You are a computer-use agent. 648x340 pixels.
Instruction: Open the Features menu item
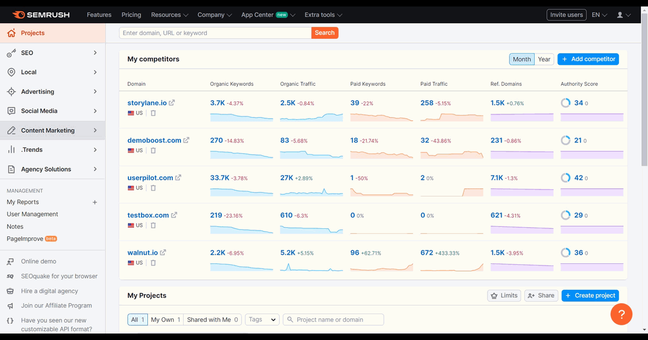click(99, 15)
